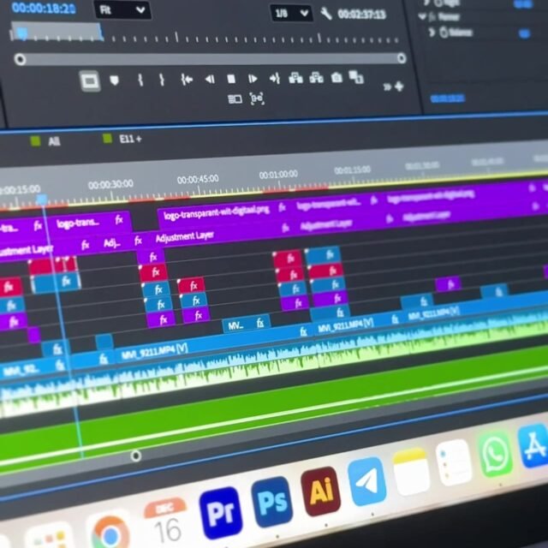Click the Toggle Proxies icon
Viewport: 548px width, 548px height.
257,99
